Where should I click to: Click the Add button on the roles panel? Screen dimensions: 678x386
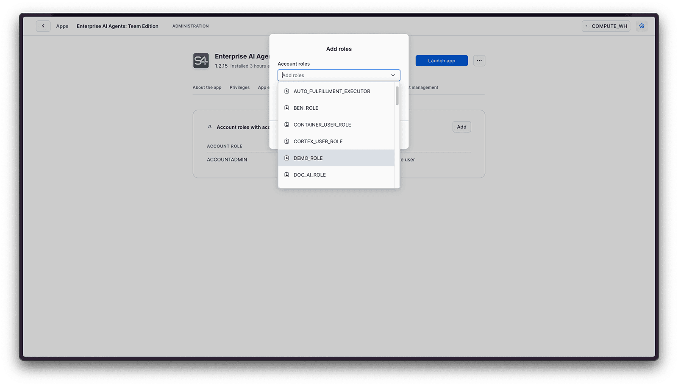(x=461, y=126)
